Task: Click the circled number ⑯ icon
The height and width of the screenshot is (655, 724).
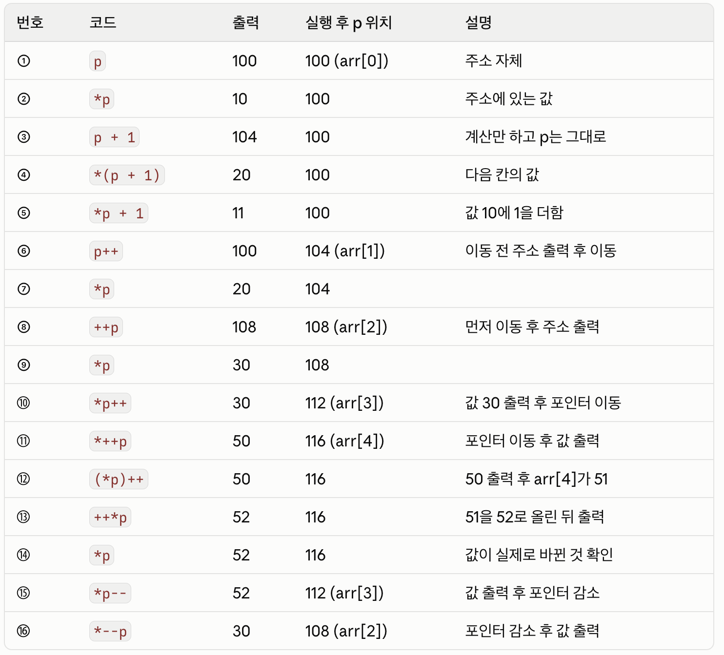Action: (x=24, y=631)
